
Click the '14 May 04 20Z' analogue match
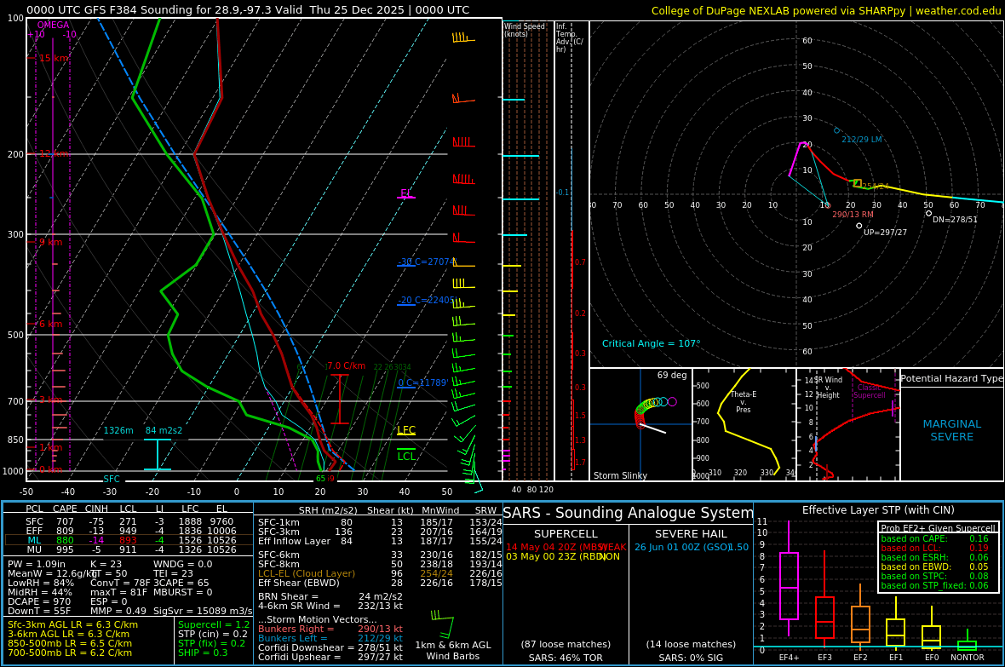566,547
